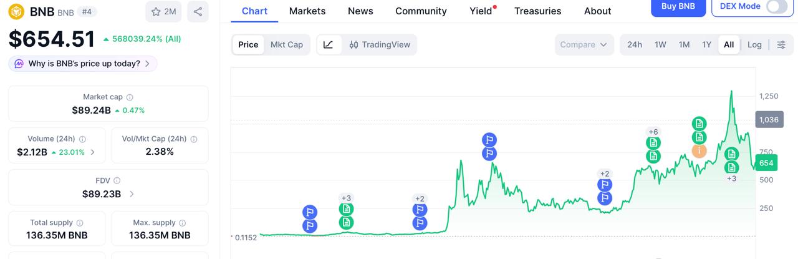Image resolution: width=798 pixels, height=259 pixels.
Task: Open the Treasuries tab
Action: (x=537, y=11)
